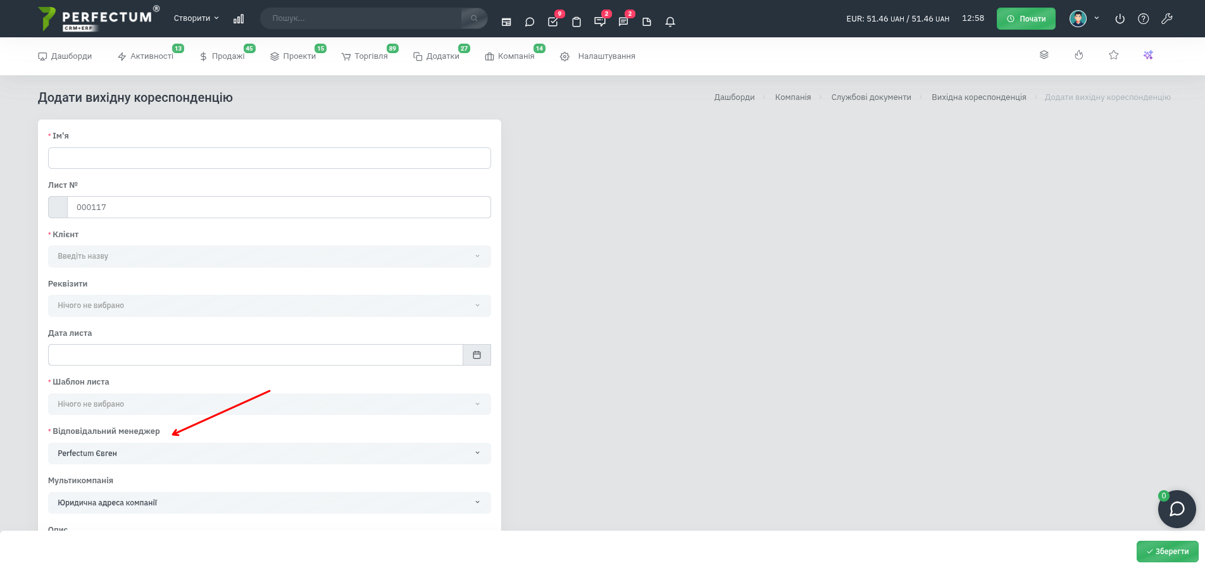Open the Дашборди menu

[x=65, y=56]
